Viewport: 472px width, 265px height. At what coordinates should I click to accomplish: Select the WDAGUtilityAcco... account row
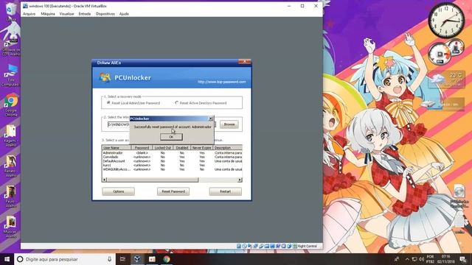pos(172,169)
